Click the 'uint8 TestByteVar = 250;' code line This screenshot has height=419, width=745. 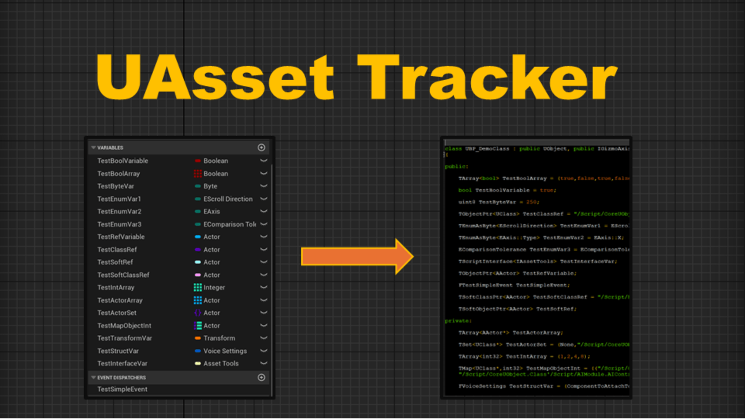pos(499,202)
